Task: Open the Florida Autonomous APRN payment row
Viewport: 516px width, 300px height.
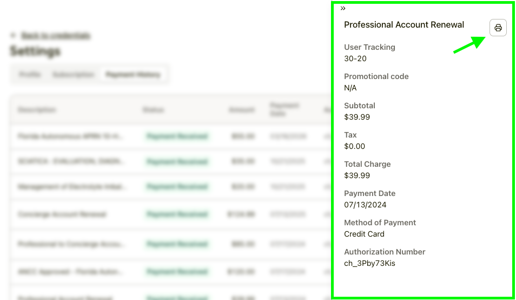Action: pyautogui.click(x=70, y=136)
